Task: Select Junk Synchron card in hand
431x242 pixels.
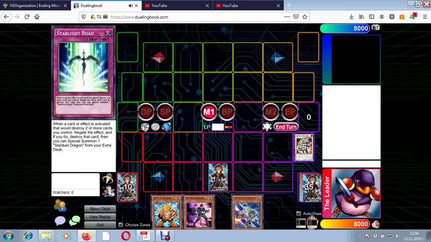Action: pyautogui.click(x=167, y=212)
